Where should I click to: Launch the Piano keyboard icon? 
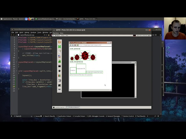click(59, 90)
